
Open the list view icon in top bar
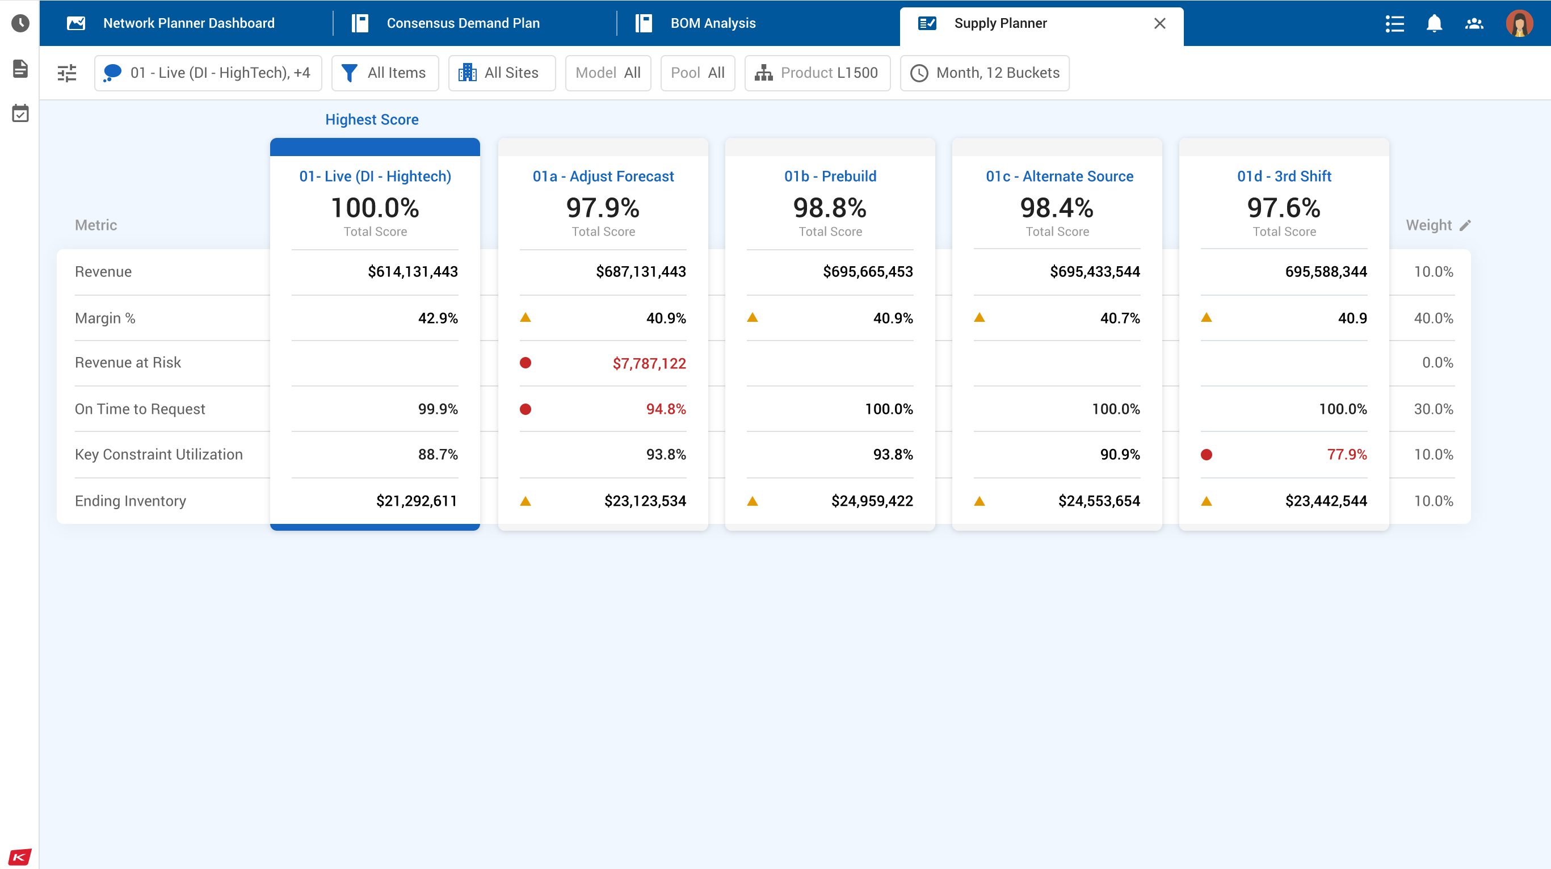point(1395,23)
